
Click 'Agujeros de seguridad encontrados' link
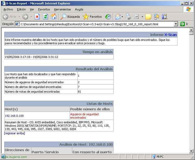pos(84,116)
